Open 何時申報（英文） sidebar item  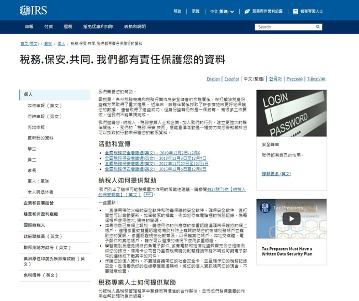pyautogui.click(x=45, y=116)
